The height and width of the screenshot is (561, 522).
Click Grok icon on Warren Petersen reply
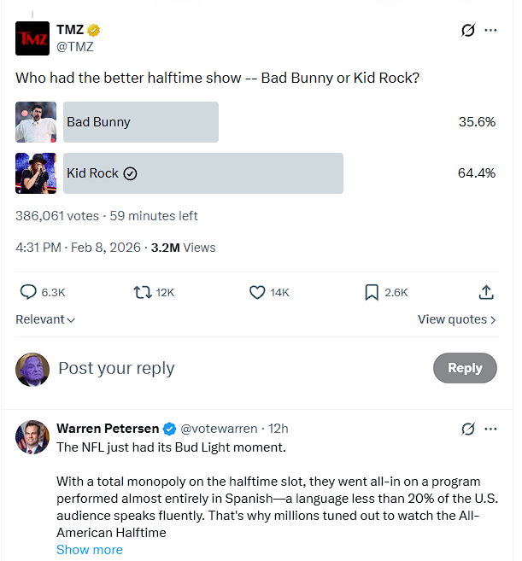467,429
